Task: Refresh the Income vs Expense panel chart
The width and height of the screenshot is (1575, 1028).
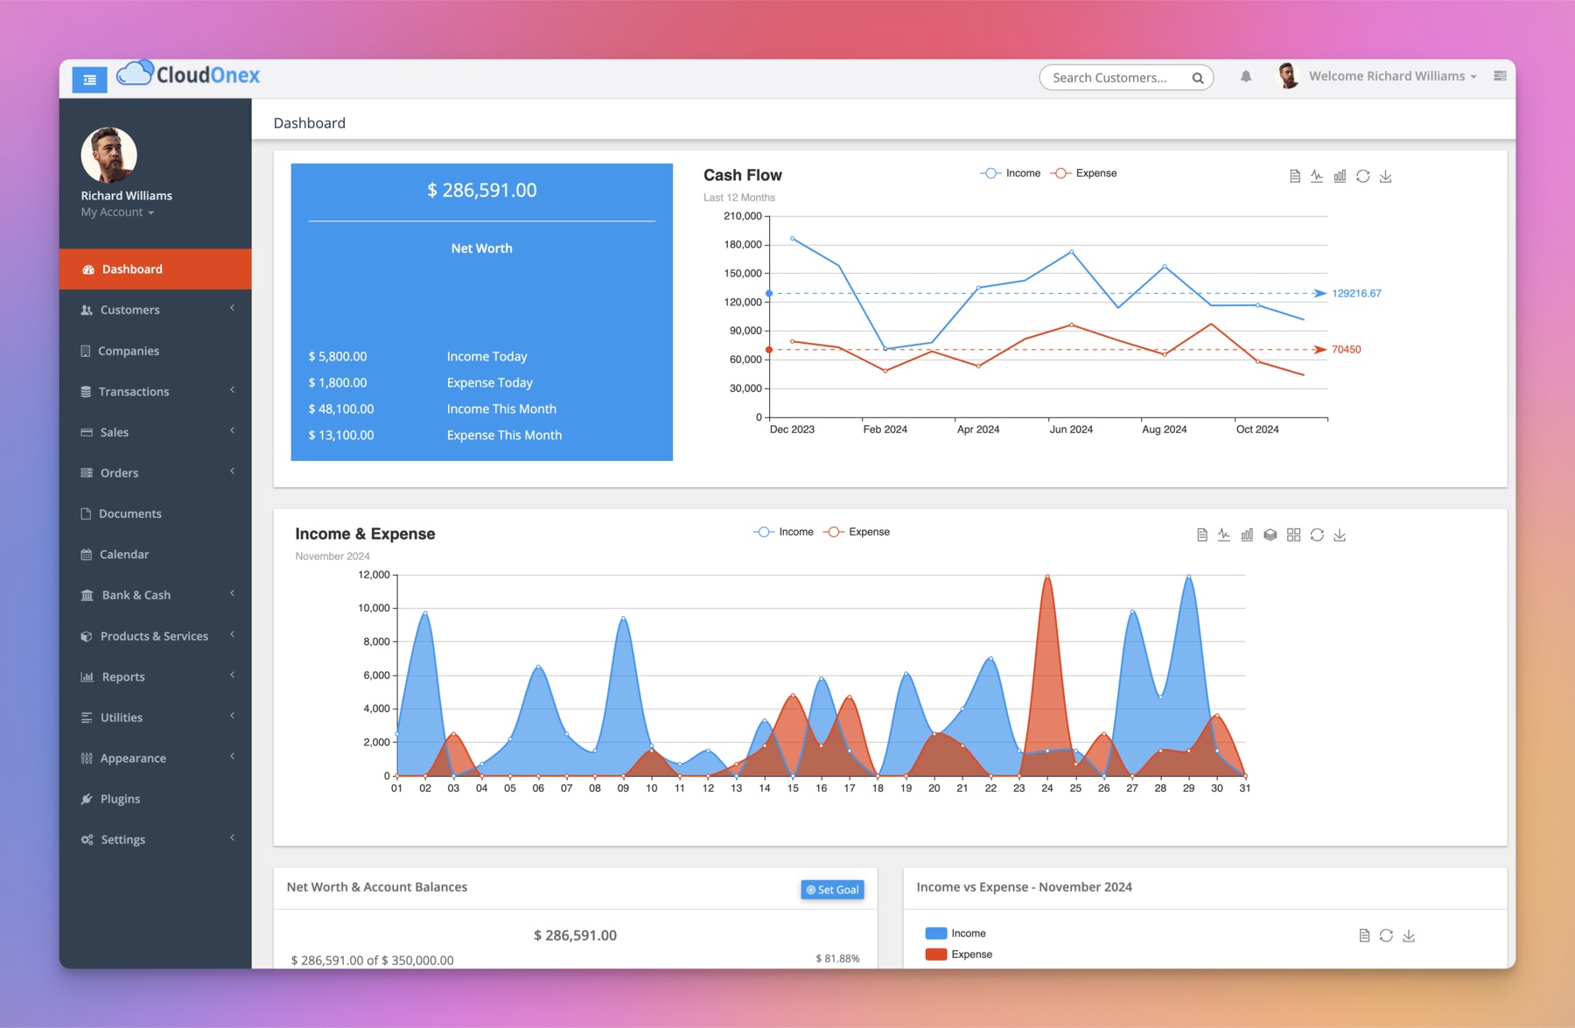Action: [x=1386, y=936]
